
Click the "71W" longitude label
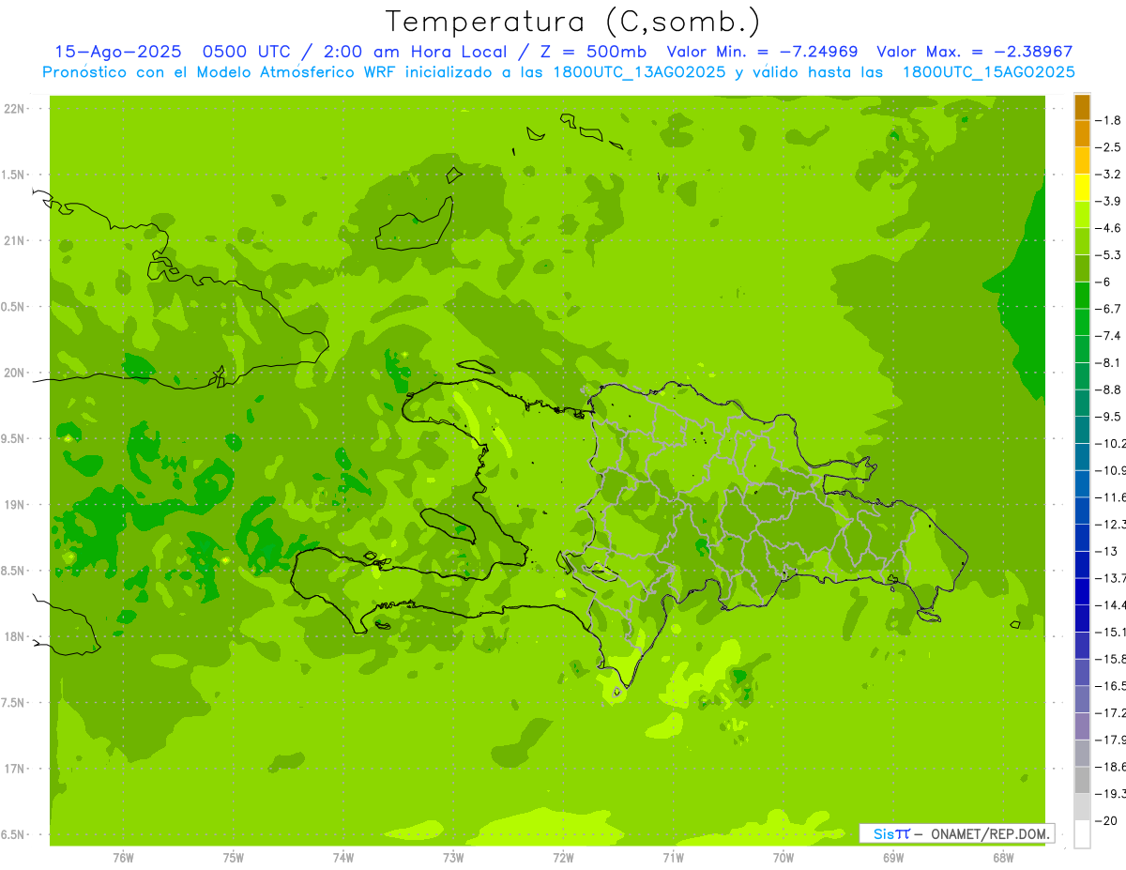click(674, 858)
